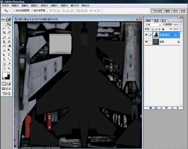Select the Lasso tool
The height and width of the screenshot is (149, 188).
[4, 28]
